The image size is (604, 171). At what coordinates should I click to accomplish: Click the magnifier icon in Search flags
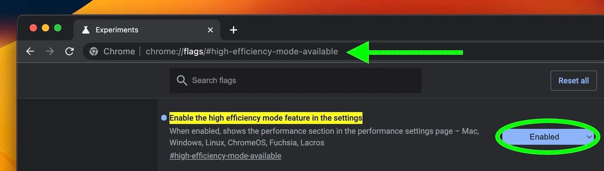tap(182, 80)
